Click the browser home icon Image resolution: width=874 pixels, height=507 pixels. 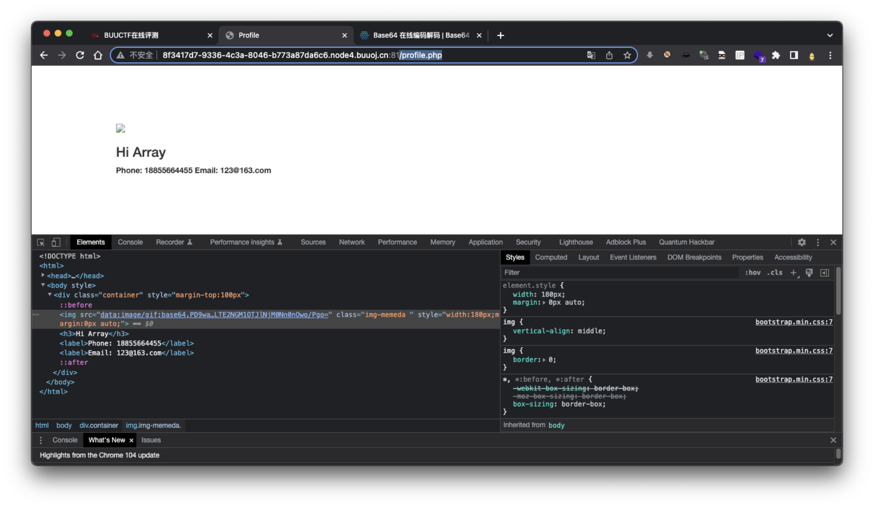[x=98, y=55]
